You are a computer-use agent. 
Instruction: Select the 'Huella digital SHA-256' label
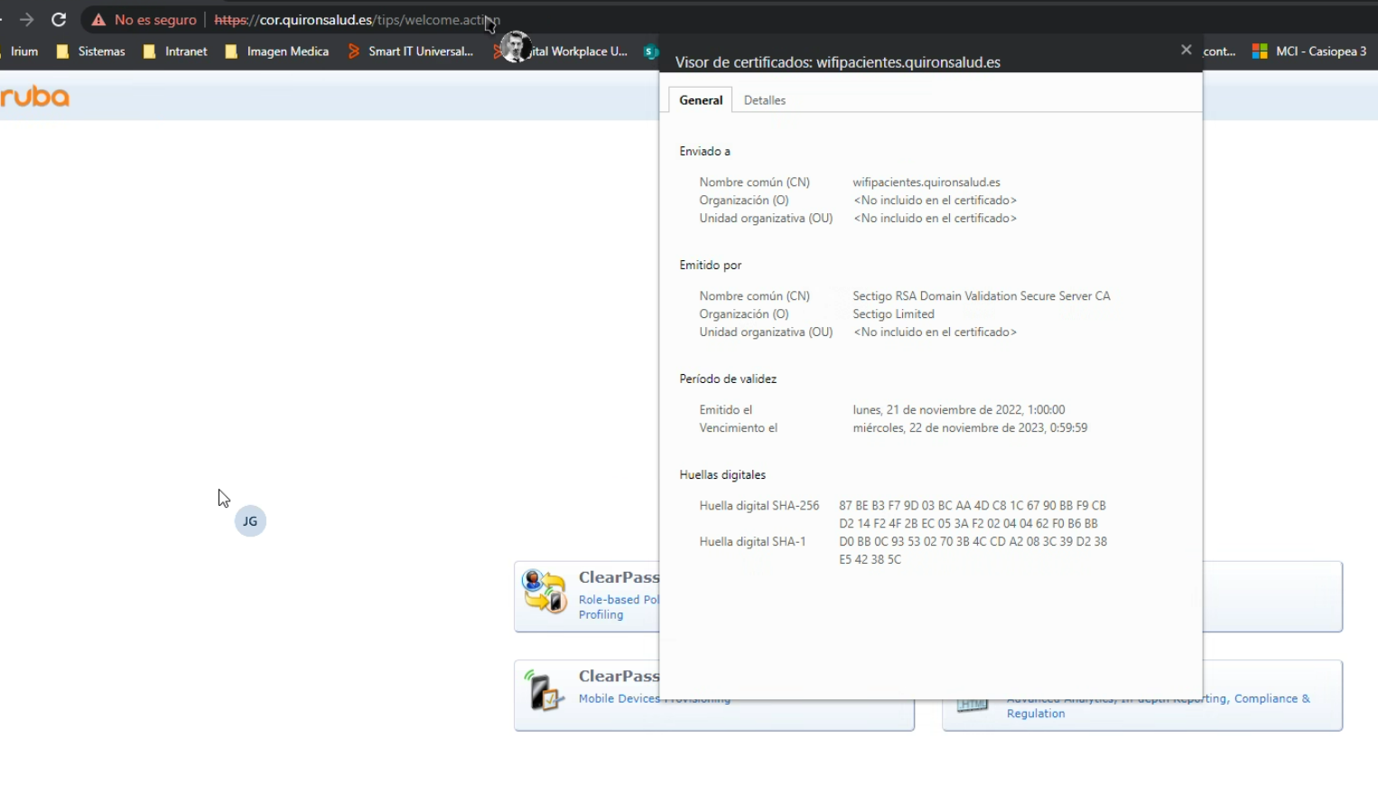point(759,506)
